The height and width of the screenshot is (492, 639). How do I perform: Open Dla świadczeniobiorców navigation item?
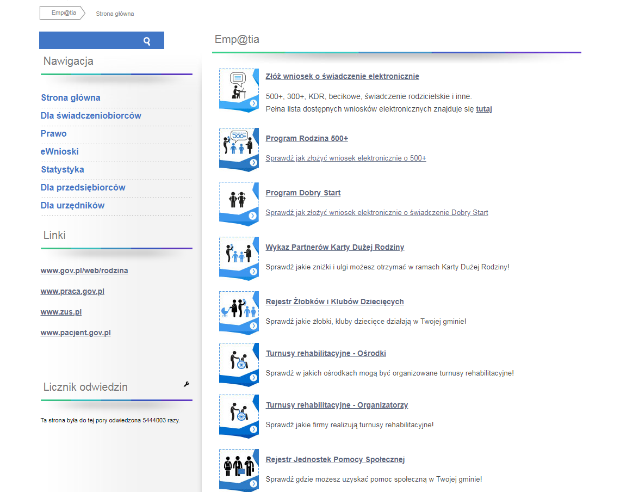(x=91, y=116)
